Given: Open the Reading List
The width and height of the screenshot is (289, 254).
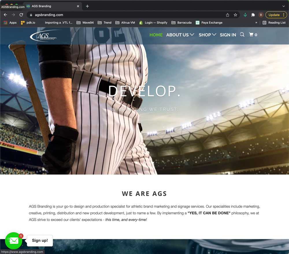Looking at the screenshot, I should pos(274,22).
